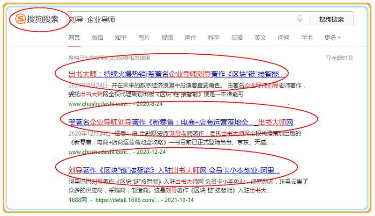This screenshot has width=375, height=216.
Task: Open the 学术 tab
Action: coord(307,37)
